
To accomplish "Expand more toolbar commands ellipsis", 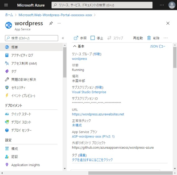I will 165,38.
